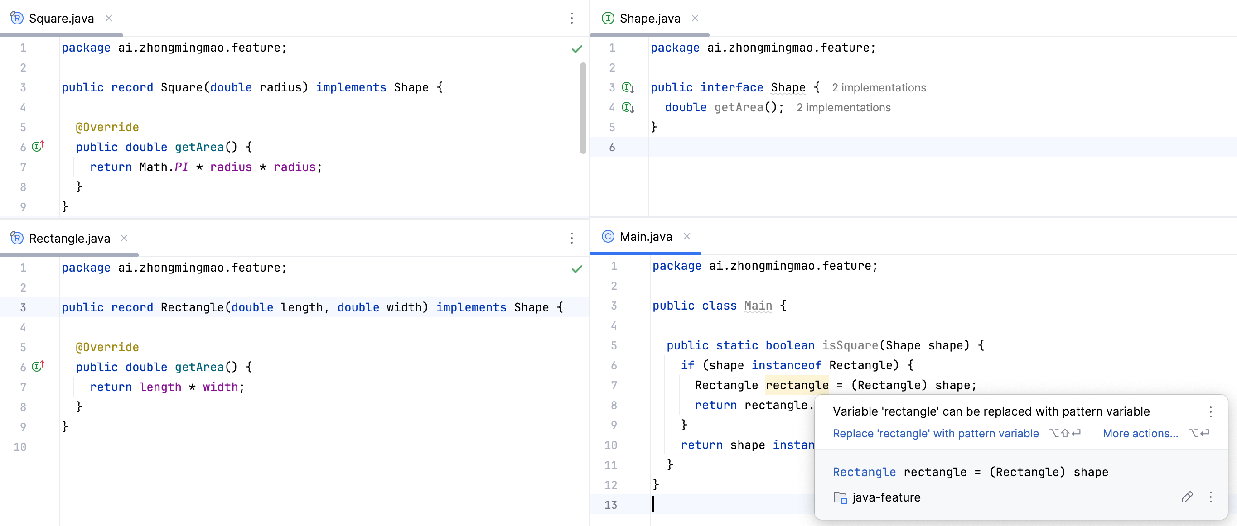Click line number 13 in Main.java gutter
1237x526 pixels.
[610, 504]
